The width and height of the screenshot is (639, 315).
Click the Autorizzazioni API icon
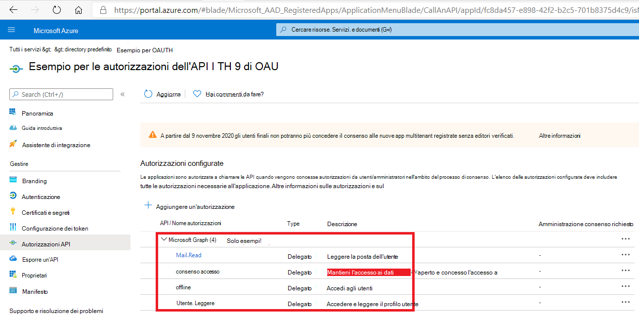(x=13, y=244)
